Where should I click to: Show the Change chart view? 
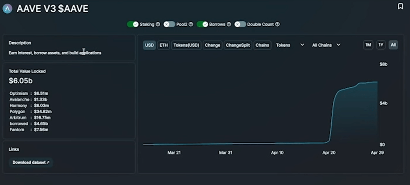tap(212, 45)
